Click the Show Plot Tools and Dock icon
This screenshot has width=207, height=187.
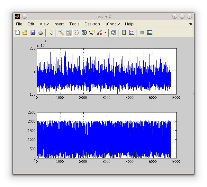point(149,32)
